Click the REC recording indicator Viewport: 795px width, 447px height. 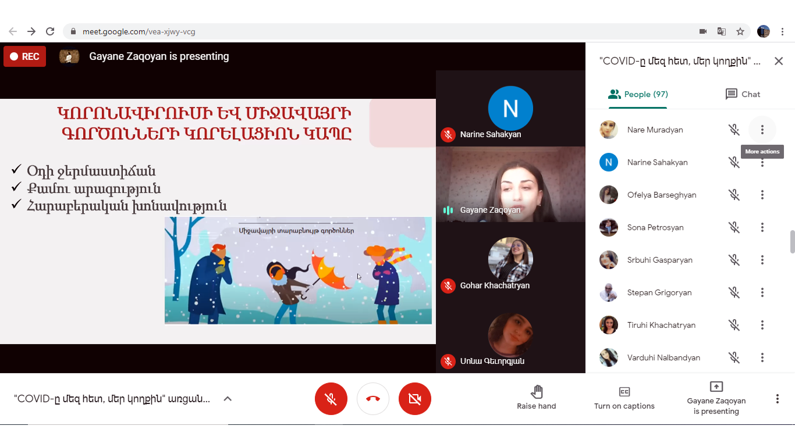coord(25,56)
